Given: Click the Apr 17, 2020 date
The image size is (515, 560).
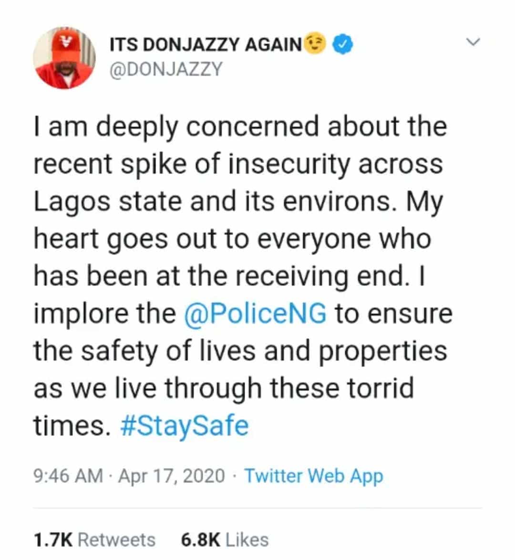Looking at the screenshot, I should [172, 476].
